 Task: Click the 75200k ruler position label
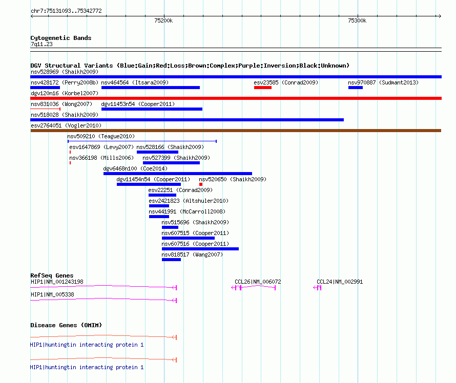coord(163,20)
